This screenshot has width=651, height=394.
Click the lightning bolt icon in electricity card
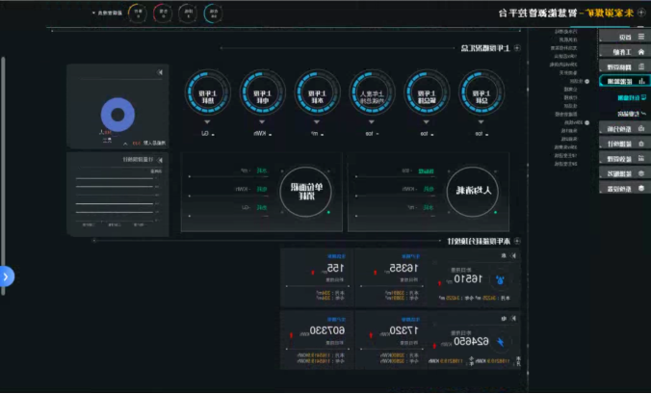[x=498, y=342]
